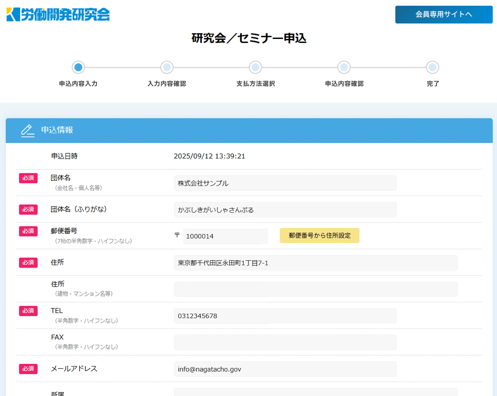Focus the TEL number field
Screen dimensions: 497x396
click(x=285, y=316)
